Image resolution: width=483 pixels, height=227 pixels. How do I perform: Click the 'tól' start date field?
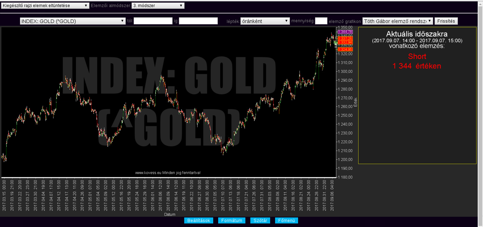click(x=153, y=21)
